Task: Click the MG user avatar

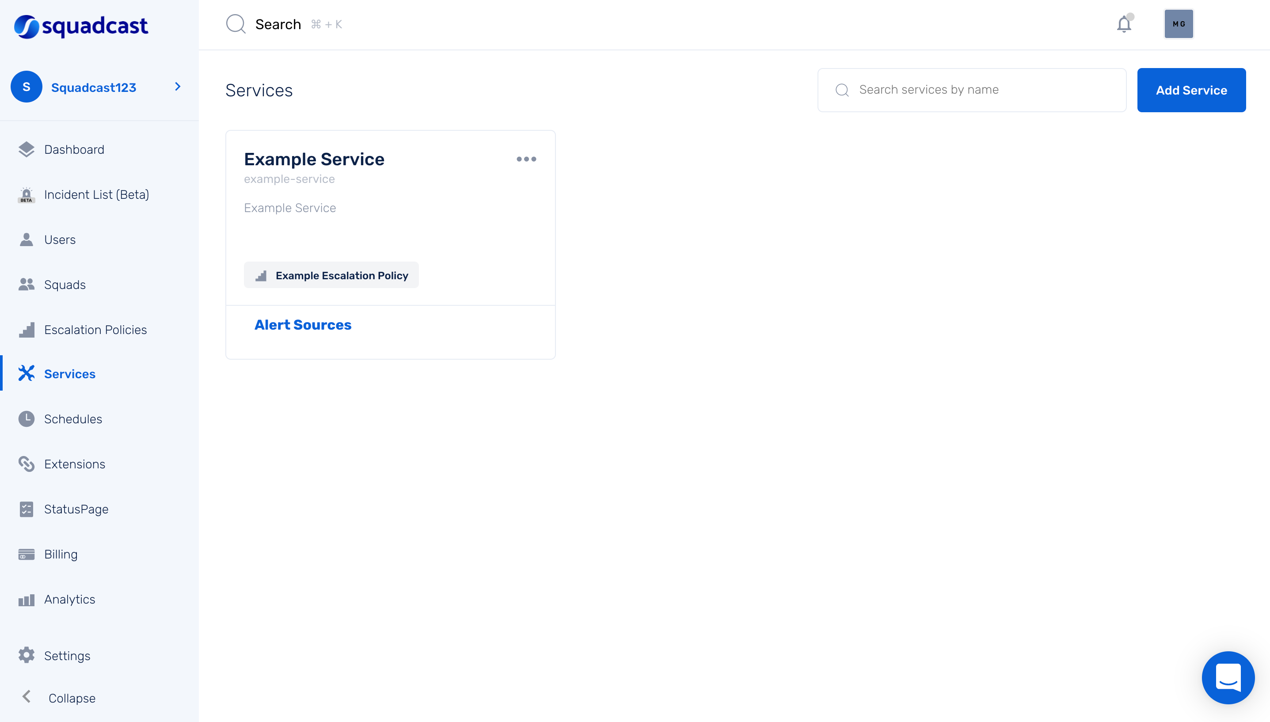Action: coord(1178,24)
